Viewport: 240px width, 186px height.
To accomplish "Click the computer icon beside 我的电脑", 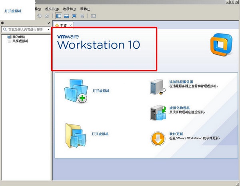I will (x=9, y=37).
